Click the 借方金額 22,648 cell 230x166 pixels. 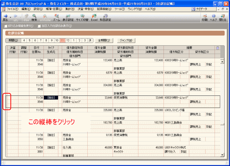100,98
